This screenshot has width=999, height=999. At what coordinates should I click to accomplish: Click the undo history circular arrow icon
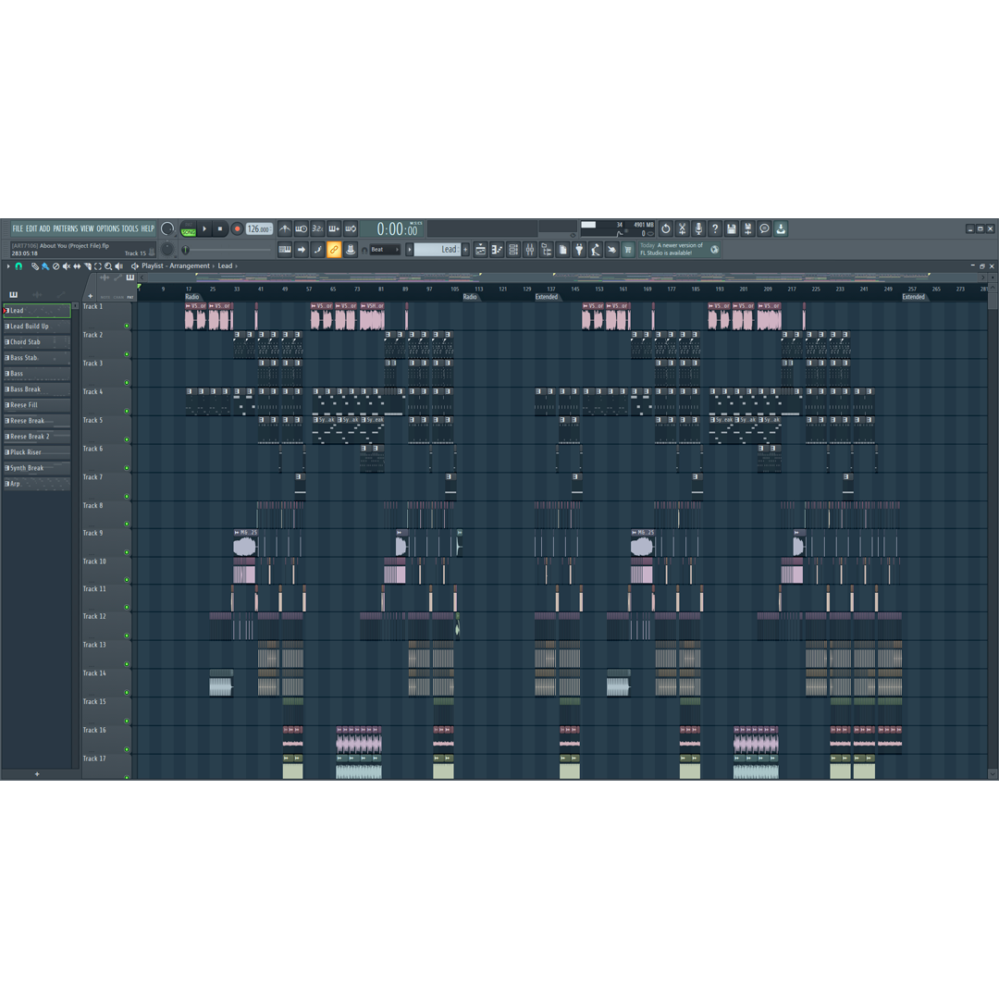666,228
